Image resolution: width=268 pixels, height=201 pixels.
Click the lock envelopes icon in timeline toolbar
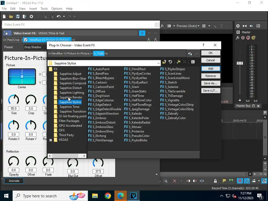[215, 181]
